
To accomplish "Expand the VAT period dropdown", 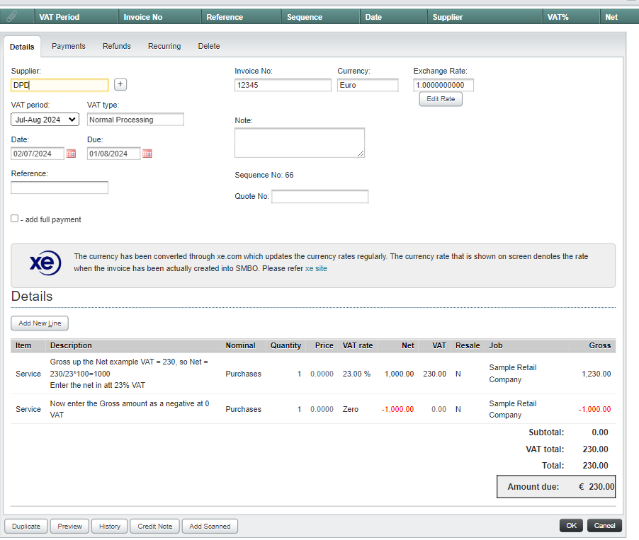I will click(45, 120).
